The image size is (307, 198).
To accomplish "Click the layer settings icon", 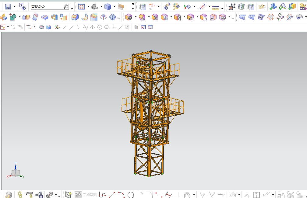I will (143, 7).
